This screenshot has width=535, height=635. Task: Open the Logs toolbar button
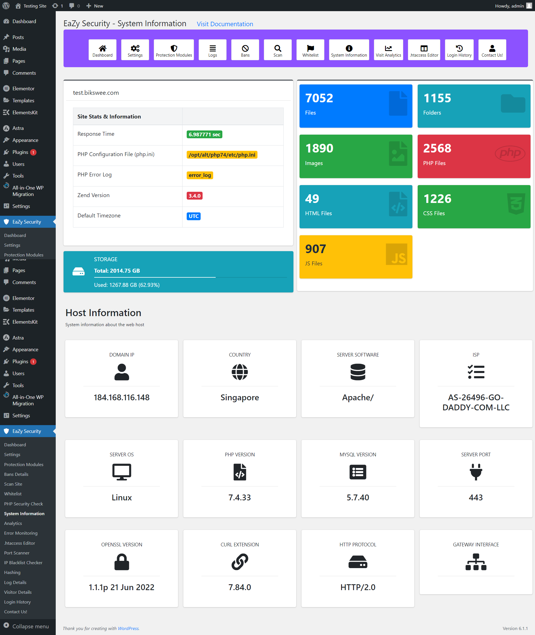click(x=212, y=50)
